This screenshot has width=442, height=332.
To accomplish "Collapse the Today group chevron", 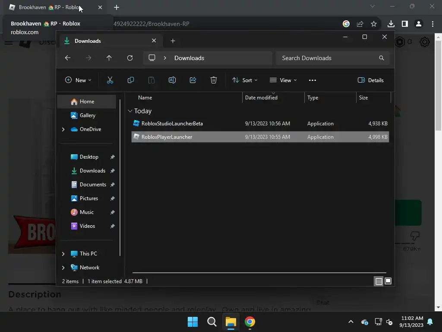I will [130, 111].
